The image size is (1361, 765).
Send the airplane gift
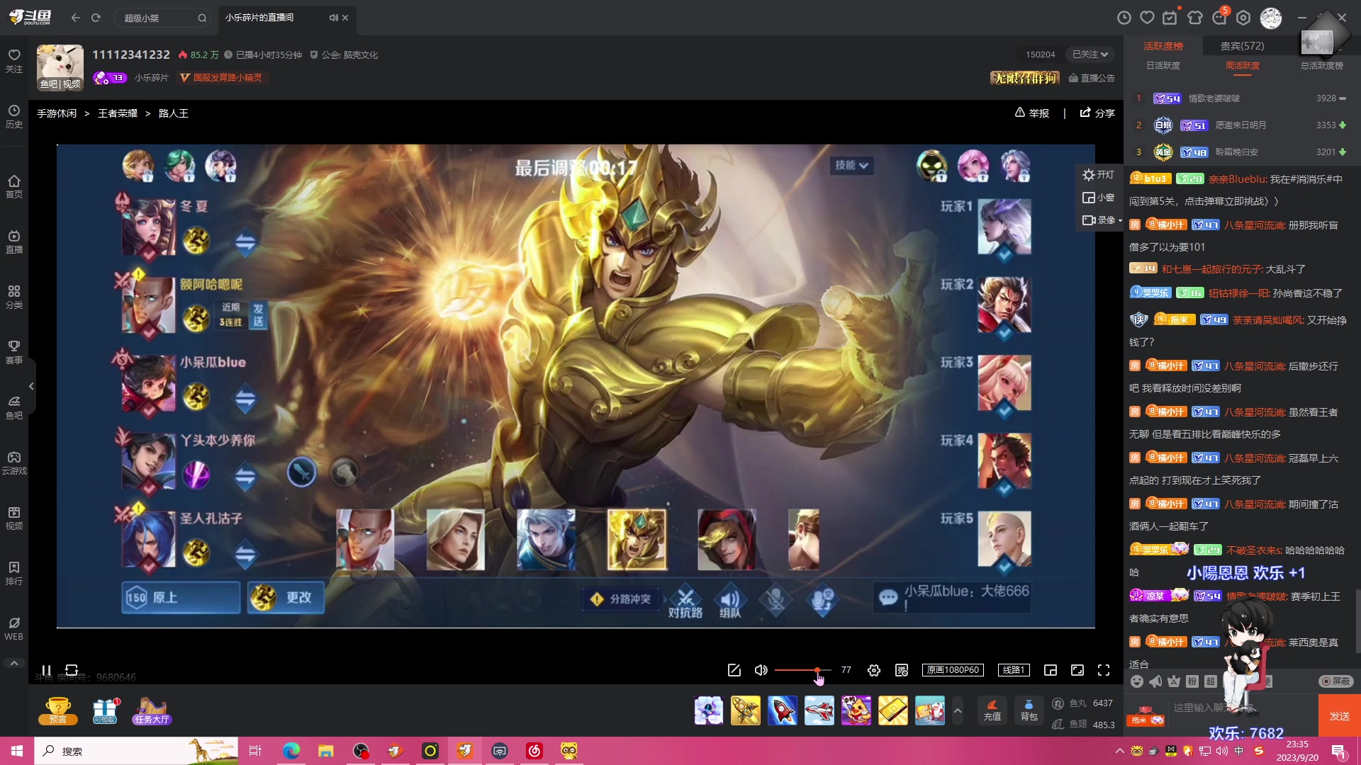[x=819, y=710]
